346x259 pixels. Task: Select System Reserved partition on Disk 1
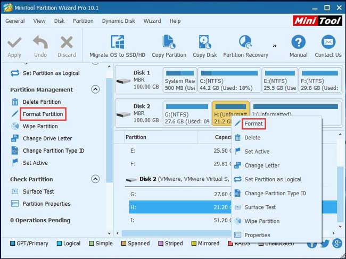180,80
